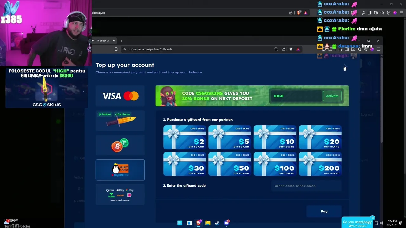Pick the $20 giftcard
This screenshot has height=228, width=406.
320,137
